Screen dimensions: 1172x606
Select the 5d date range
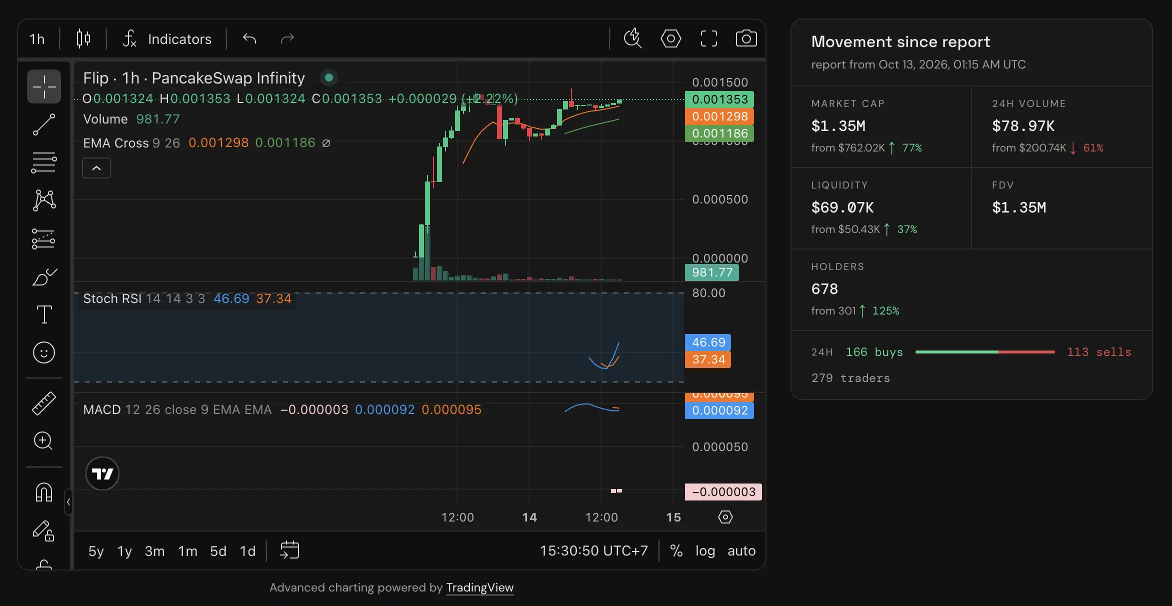click(x=218, y=551)
